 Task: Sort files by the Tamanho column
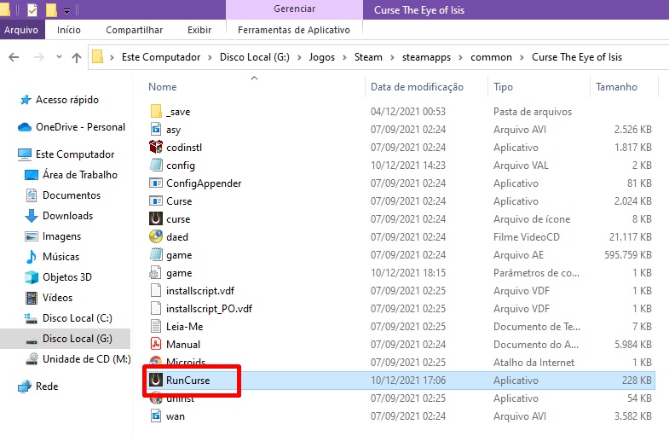616,87
